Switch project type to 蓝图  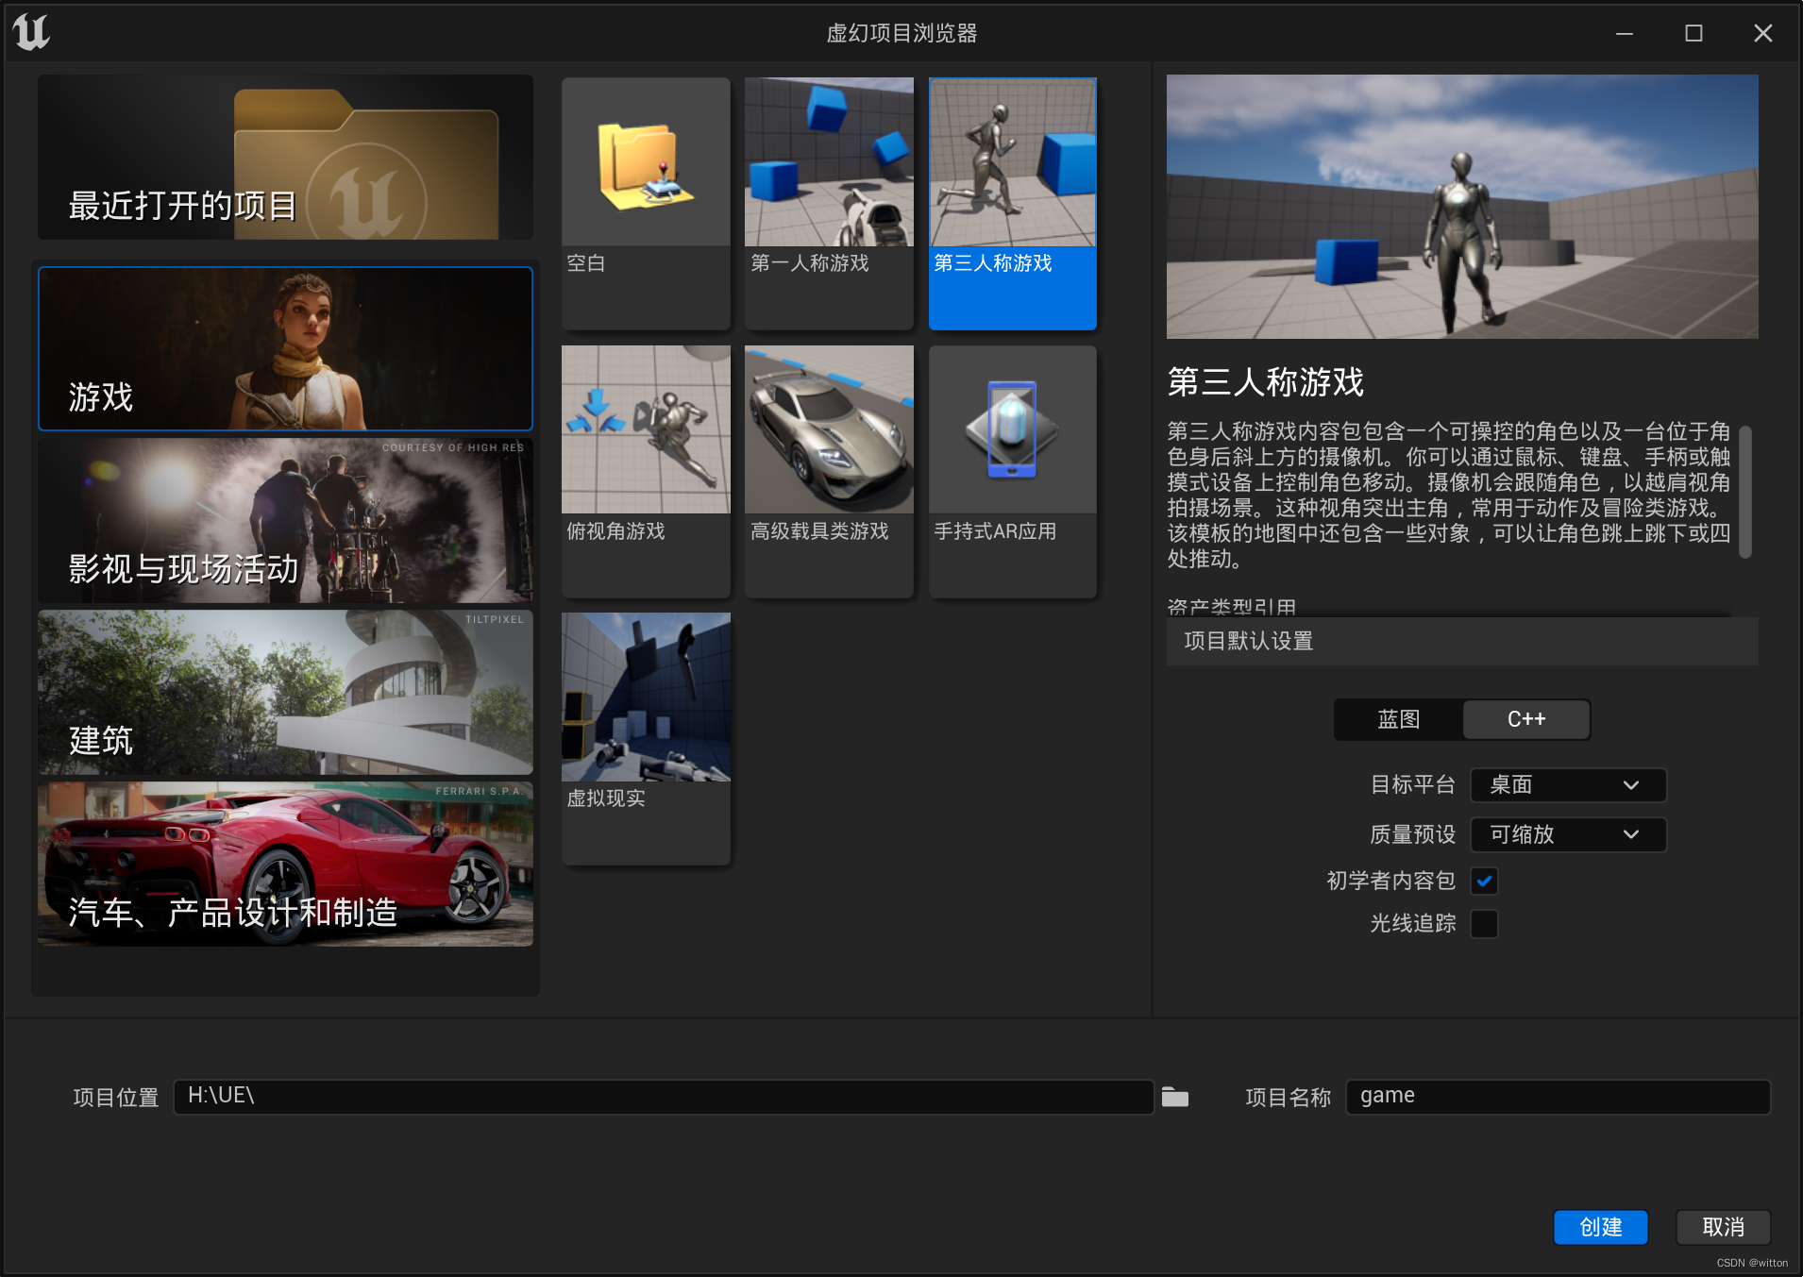1397,719
